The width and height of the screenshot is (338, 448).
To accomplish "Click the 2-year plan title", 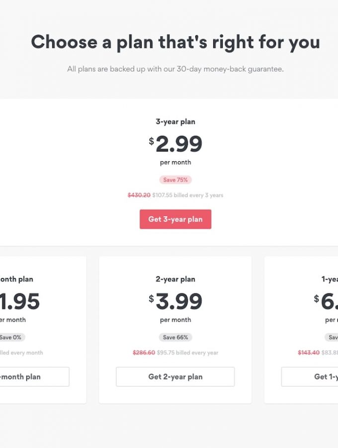I will 175,279.
